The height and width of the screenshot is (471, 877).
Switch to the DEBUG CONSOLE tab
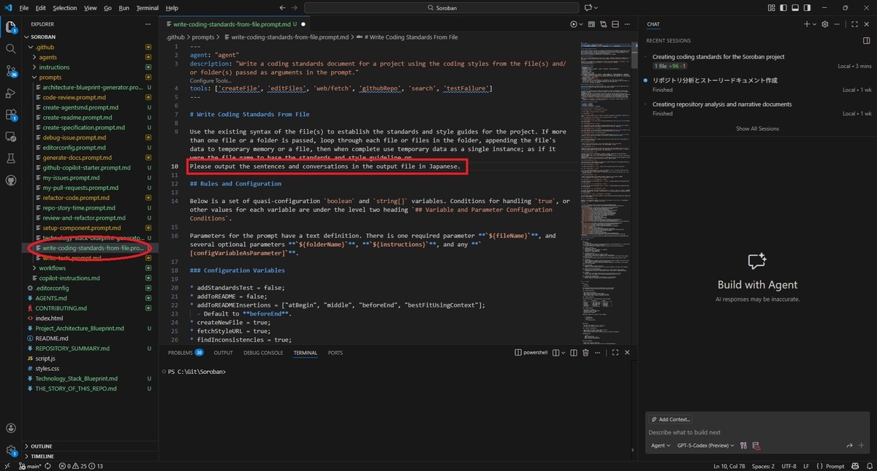(263, 353)
